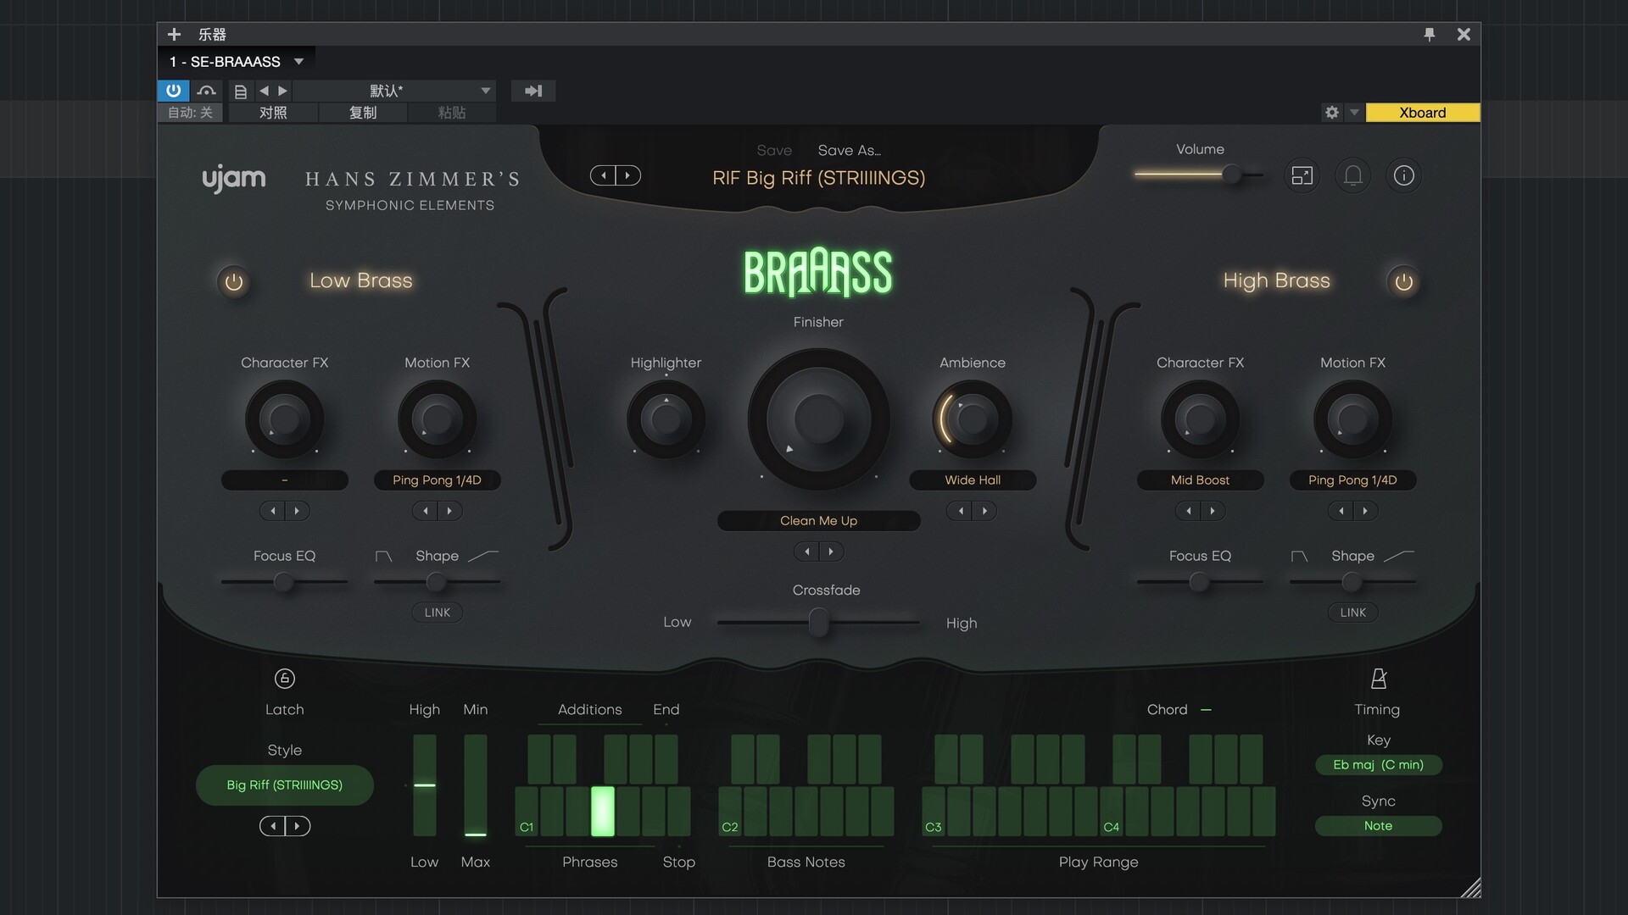Expand the arrow next to the gear
1628x915 pixels.
pyautogui.click(x=1354, y=113)
